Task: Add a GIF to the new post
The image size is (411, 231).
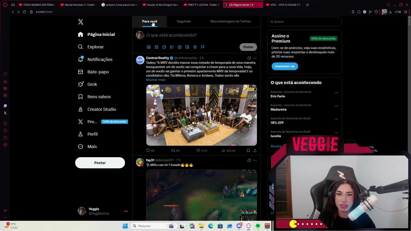Action: (156, 47)
